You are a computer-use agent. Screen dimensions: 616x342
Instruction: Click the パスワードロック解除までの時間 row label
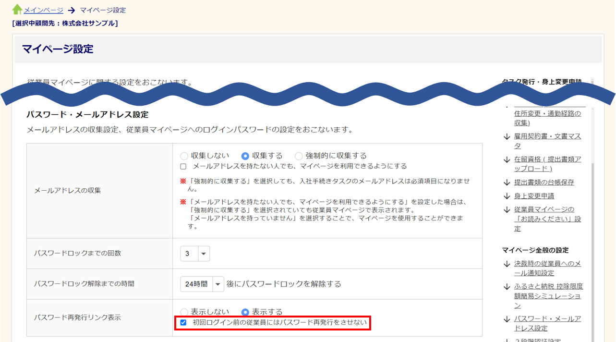tap(84, 284)
